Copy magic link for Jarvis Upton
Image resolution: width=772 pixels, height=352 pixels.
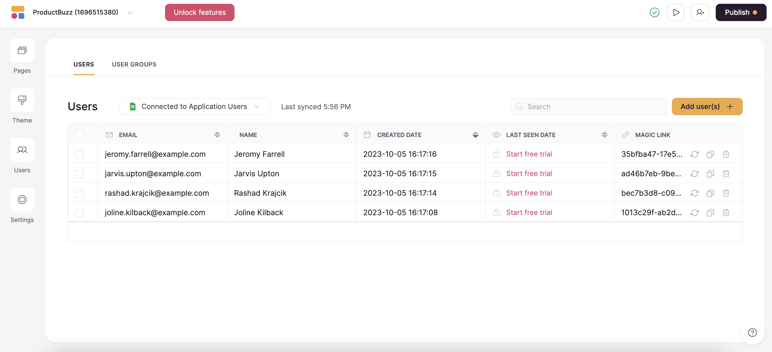[710, 174]
